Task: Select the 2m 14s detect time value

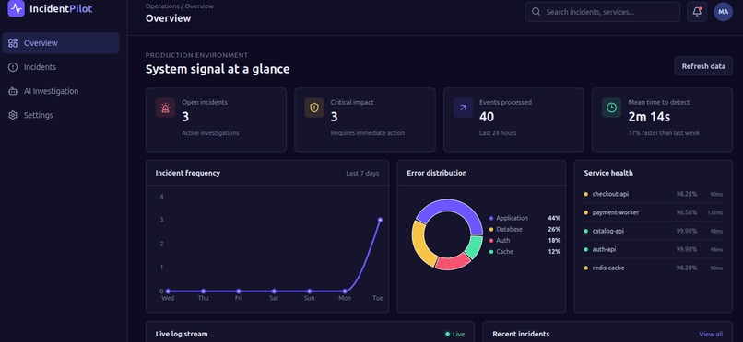Action: [649, 117]
